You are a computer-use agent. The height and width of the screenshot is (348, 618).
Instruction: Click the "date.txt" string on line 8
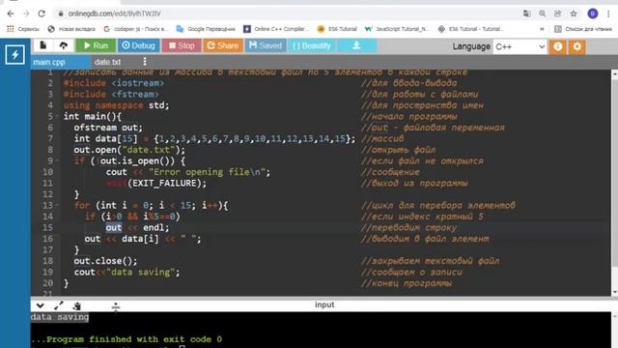pyautogui.click(x=149, y=150)
